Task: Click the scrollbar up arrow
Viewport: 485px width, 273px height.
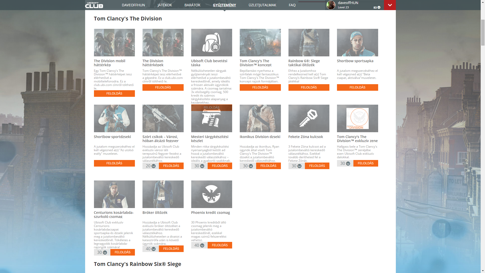Action: pyautogui.click(x=483, y=2)
